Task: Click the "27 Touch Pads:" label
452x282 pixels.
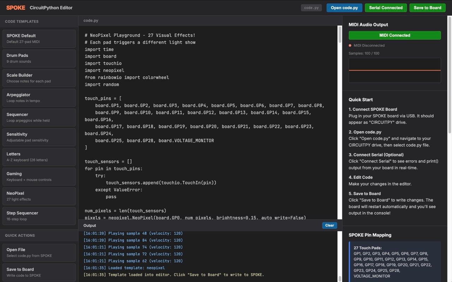Action: pyautogui.click(x=368, y=248)
